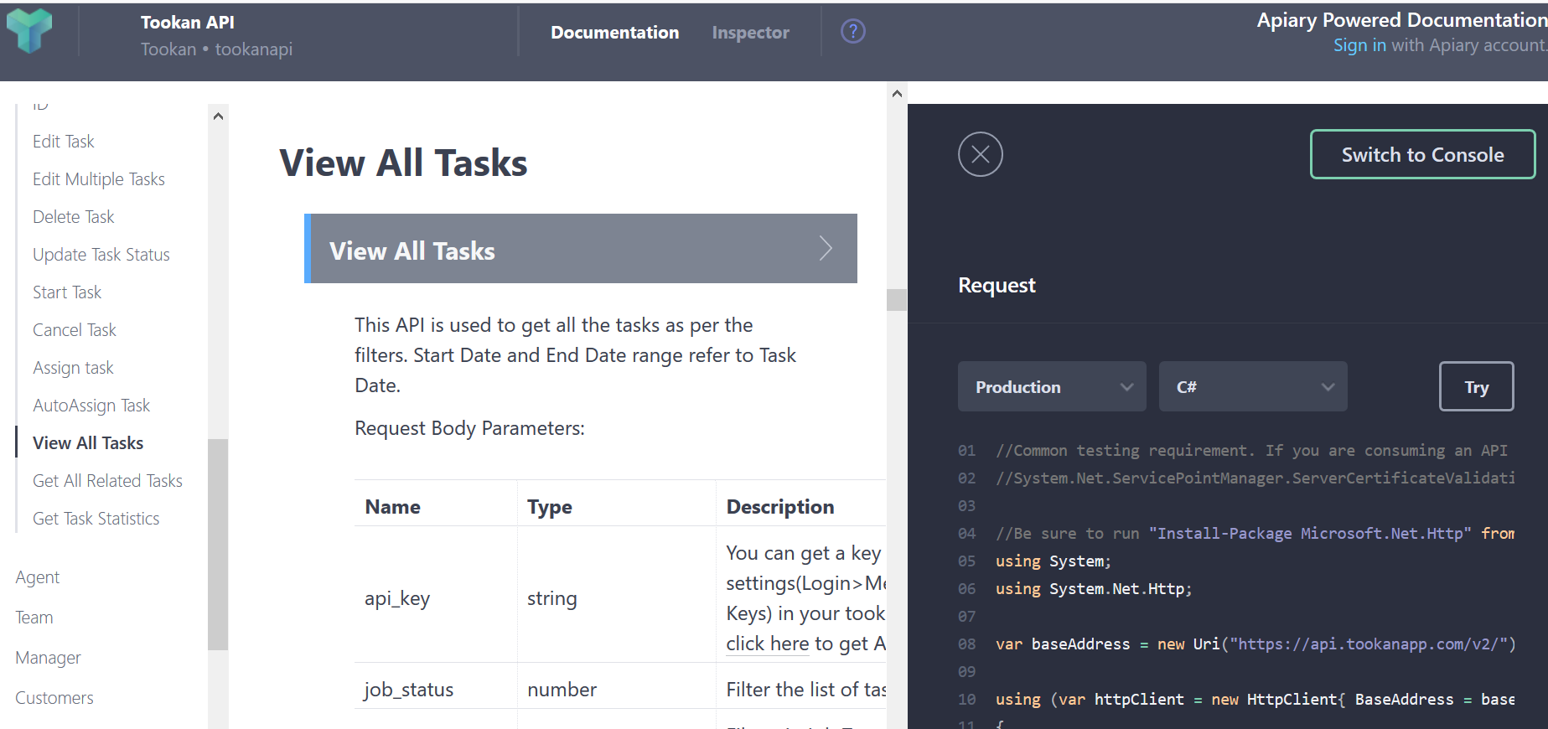Click 'Request Body Parameters:' text
Viewport: 1548px width, 729px height.
point(470,428)
